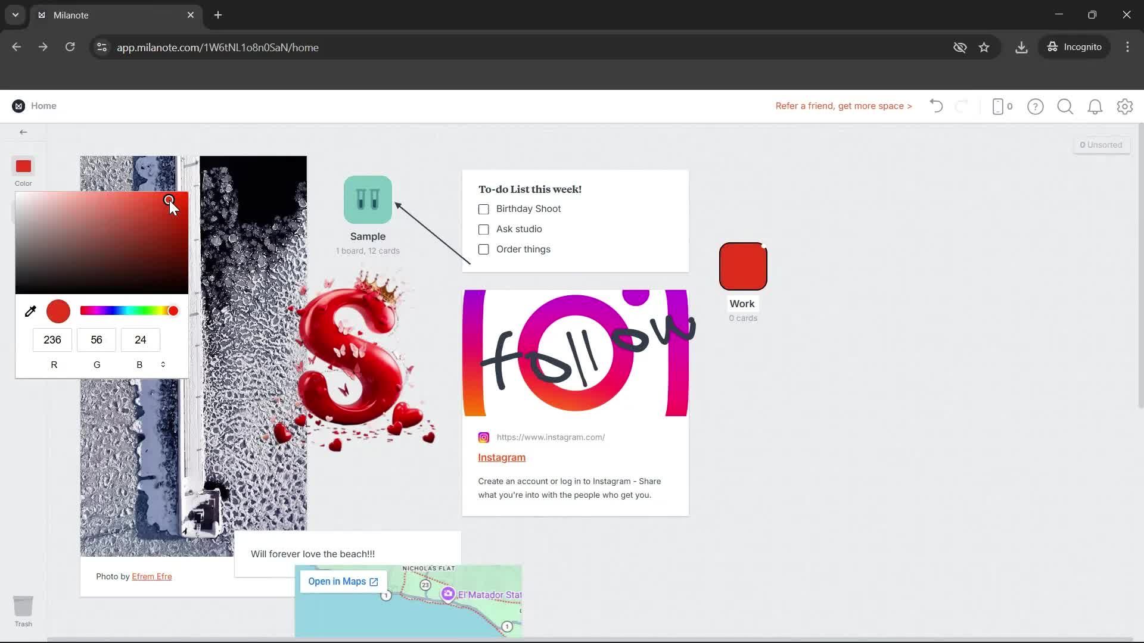Open Chrome's three-dot menu
The height and width of the screenshot is (643, 1144).
pos(1127,47)
